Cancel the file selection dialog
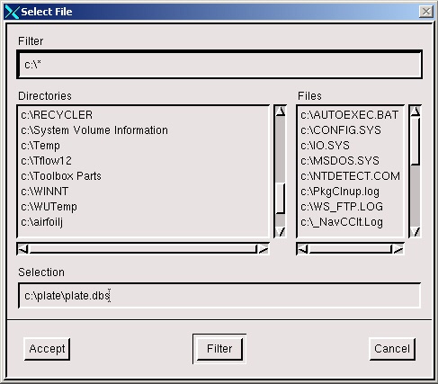The width and height of the screenshot is (438, 384). [x=392, y=349]
